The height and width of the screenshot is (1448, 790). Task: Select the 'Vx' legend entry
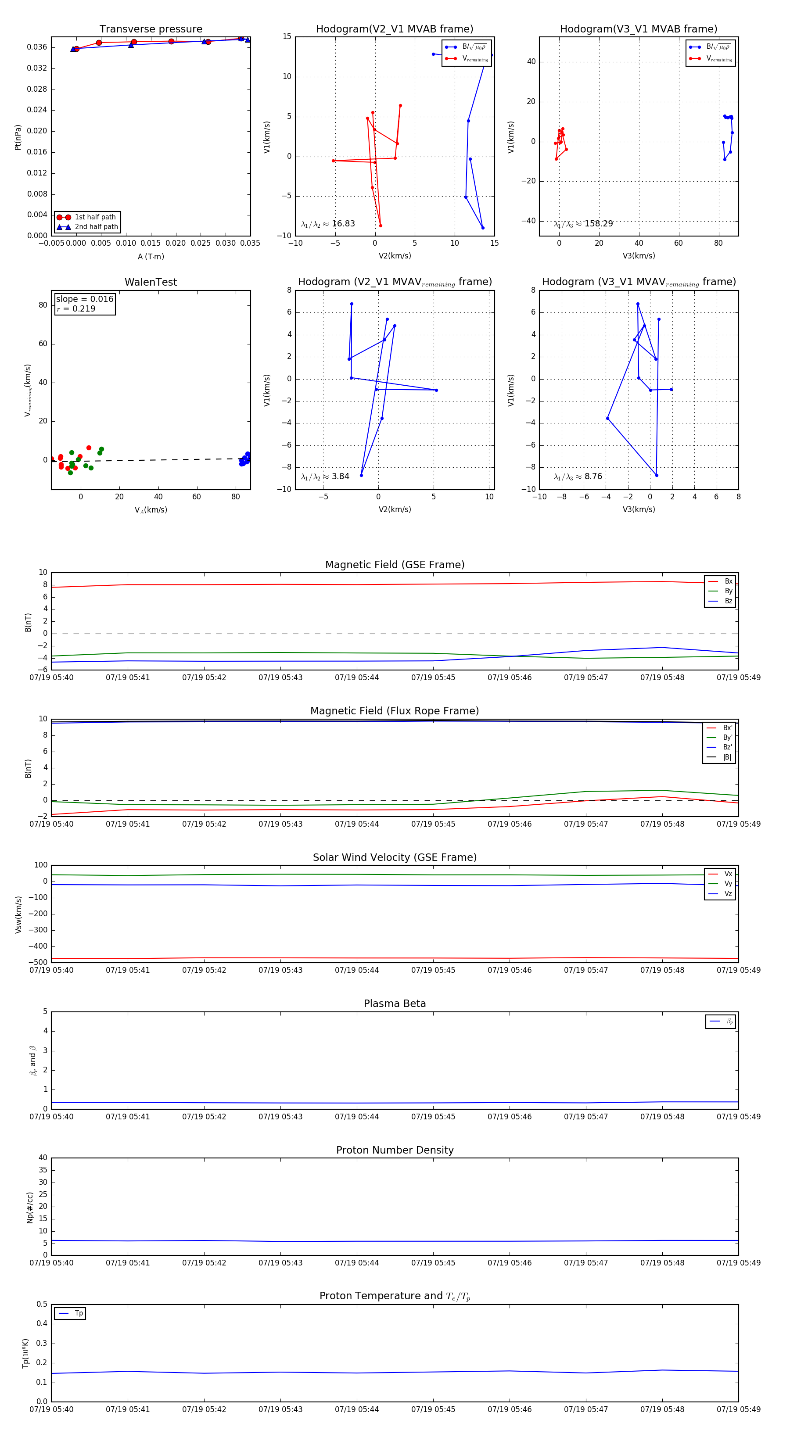point(720,874)
